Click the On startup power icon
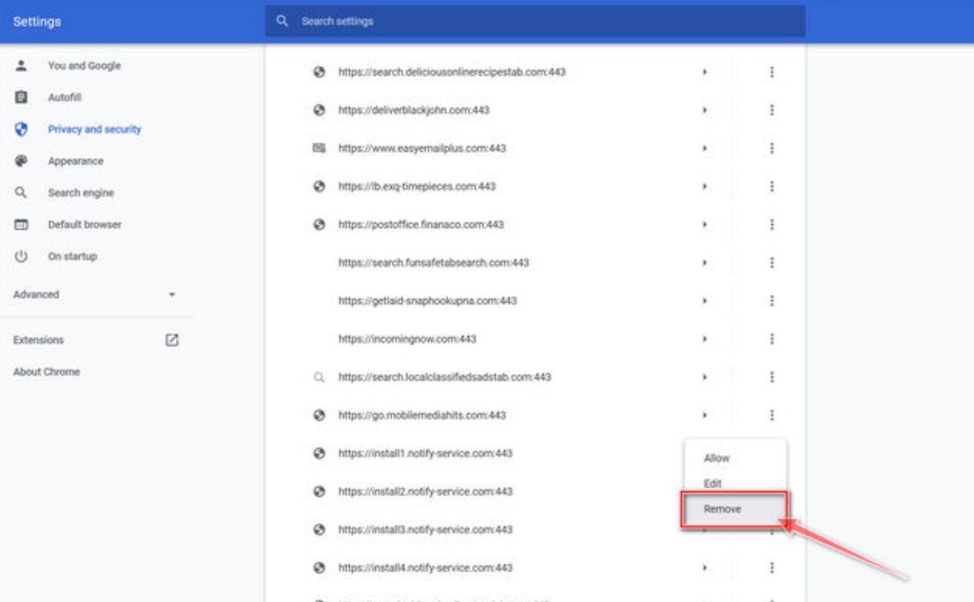Image resolution: width=974 pixels, height=602 pixels. click(x=21, y=256)
